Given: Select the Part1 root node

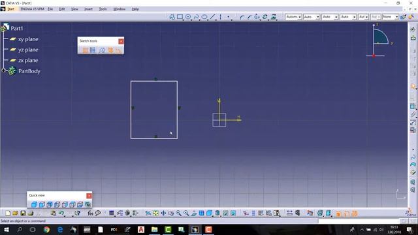Looking at the screenshot, I should point(17,28).
